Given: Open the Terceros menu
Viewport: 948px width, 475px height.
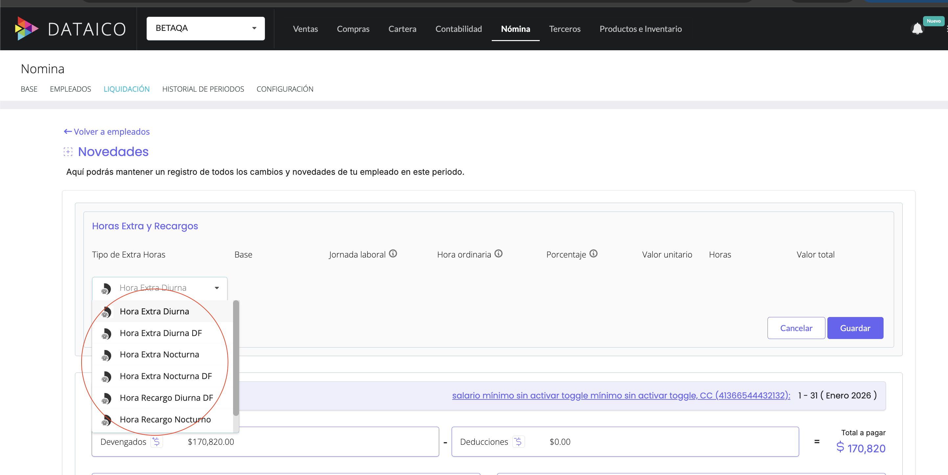Looking at the screenshot, I should point(564,29).
